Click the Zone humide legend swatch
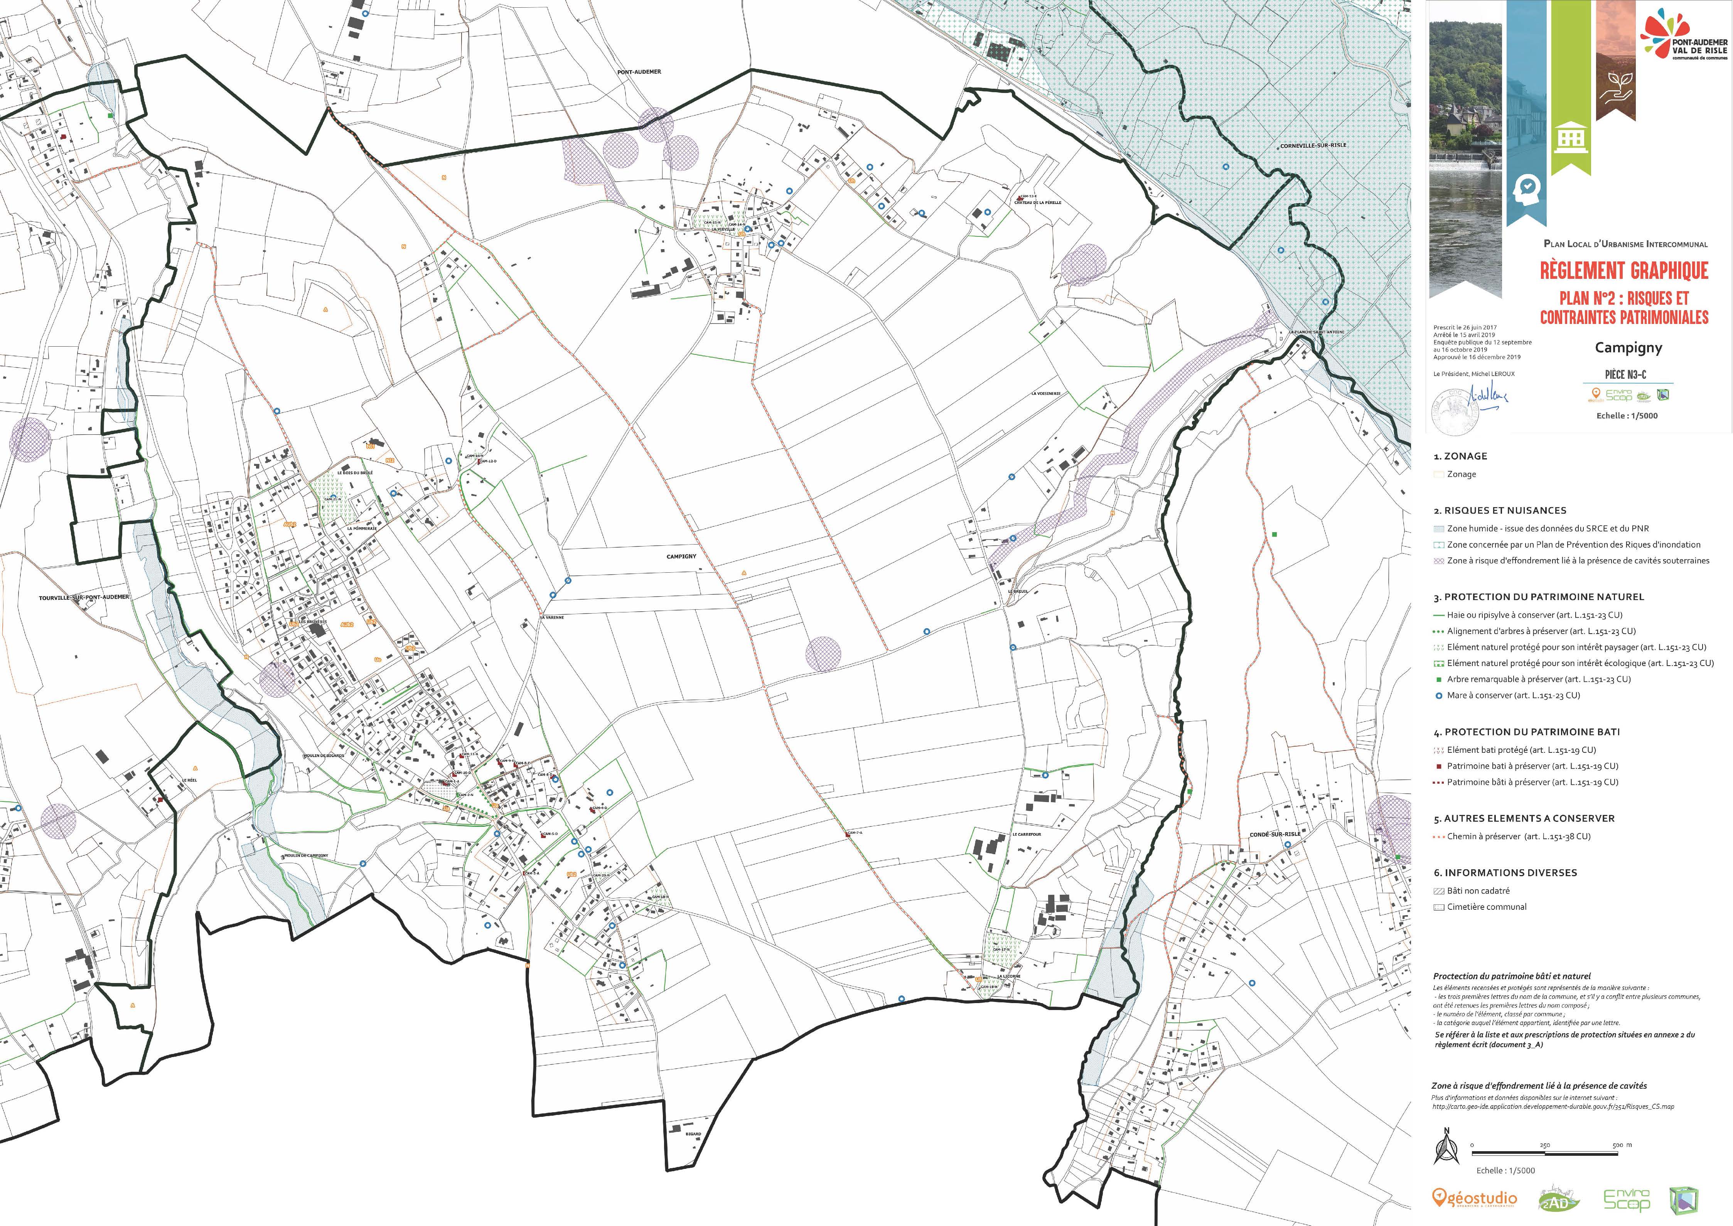This screenshot has width=1733, height=1226. 1439,529
